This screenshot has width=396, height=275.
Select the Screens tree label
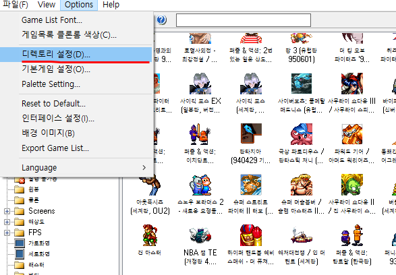click(42, 211)
